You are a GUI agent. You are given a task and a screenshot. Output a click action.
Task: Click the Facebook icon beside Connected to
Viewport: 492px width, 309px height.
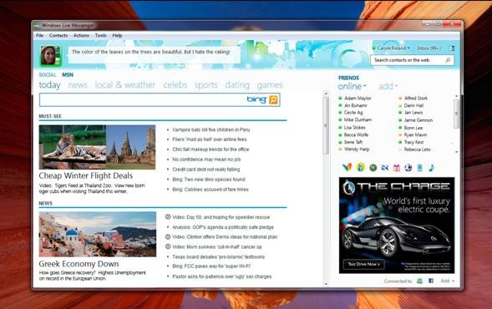[x=431, y=281]
